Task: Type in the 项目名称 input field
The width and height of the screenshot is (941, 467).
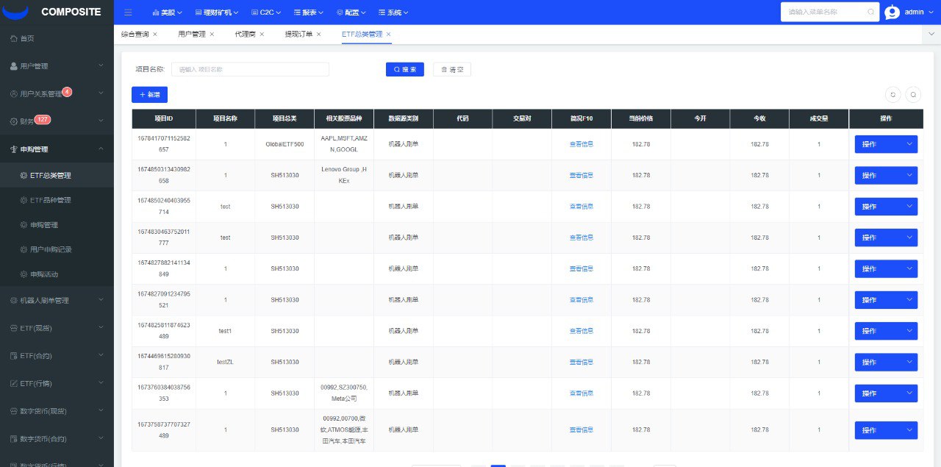Action: (x=250, y=69)
